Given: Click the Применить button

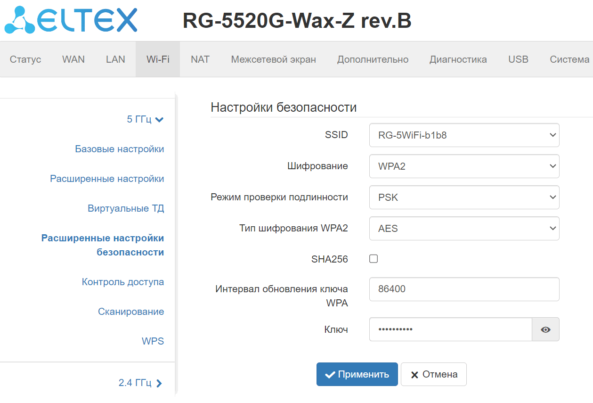Looking at the screenshot, I should click(x=357, y=374).
